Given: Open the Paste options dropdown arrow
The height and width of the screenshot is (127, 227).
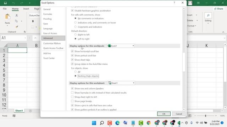Looking at the screenshot, I should click(x=7, y=26).
